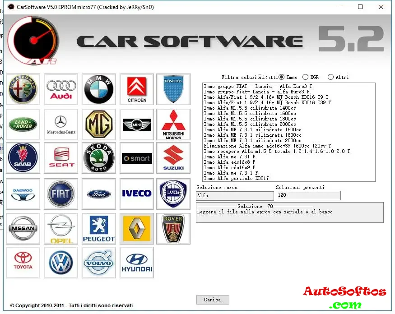Click the Fiat brand logo
Viewport: 395px width, 314px height.
(60, 194)
